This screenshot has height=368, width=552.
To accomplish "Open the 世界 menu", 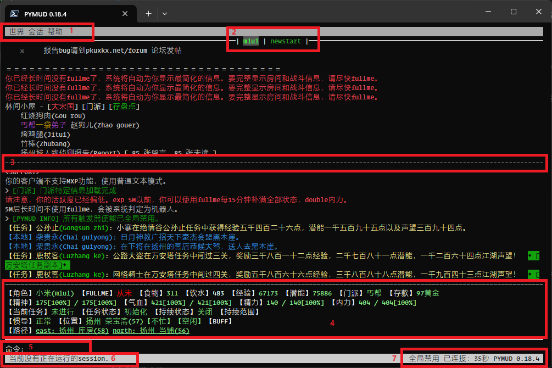I will [x=16, y=32].
